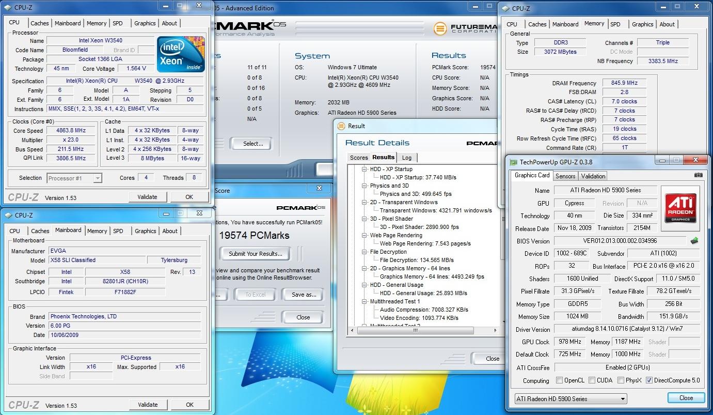Click the GPU-Z title bar app icon
Image resolution: width=713 pixels, height=415 pixels.
point(513,162)
